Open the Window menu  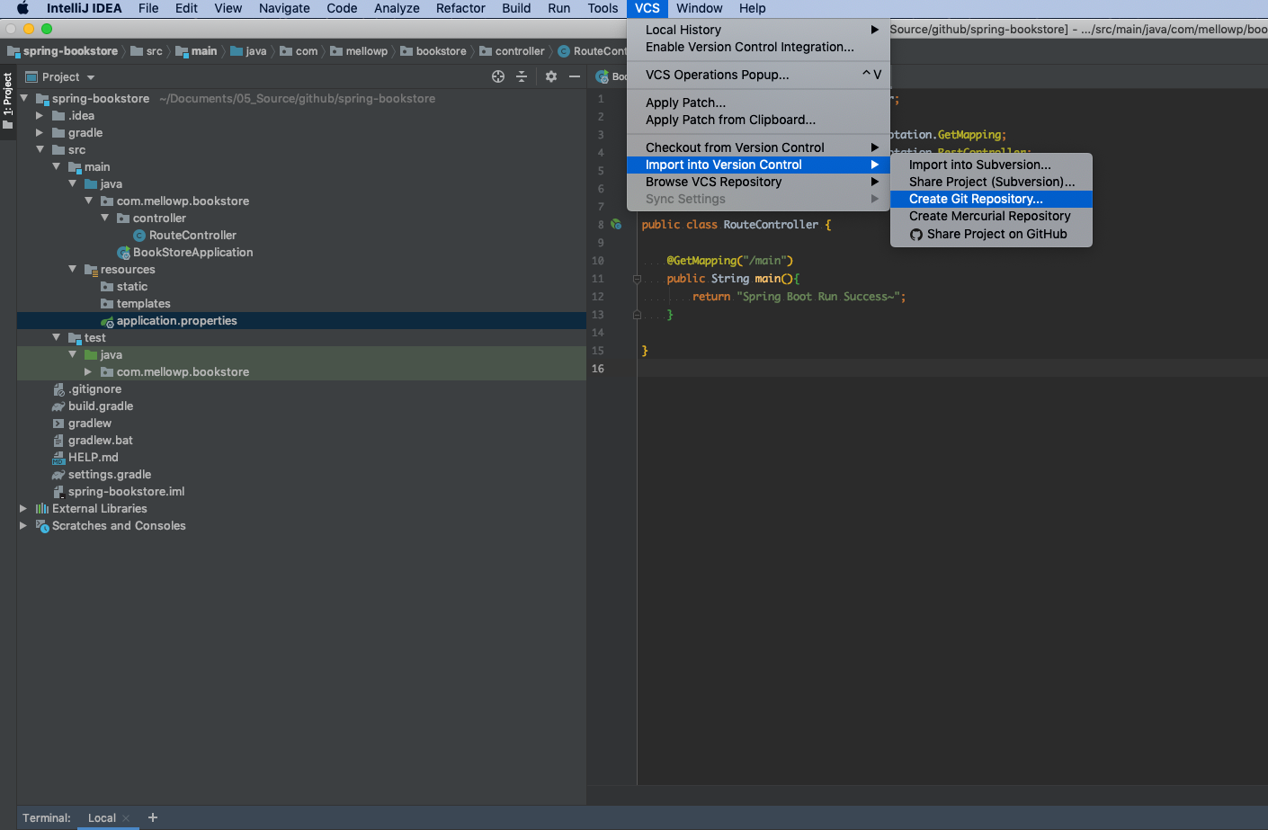click(699, 8)
